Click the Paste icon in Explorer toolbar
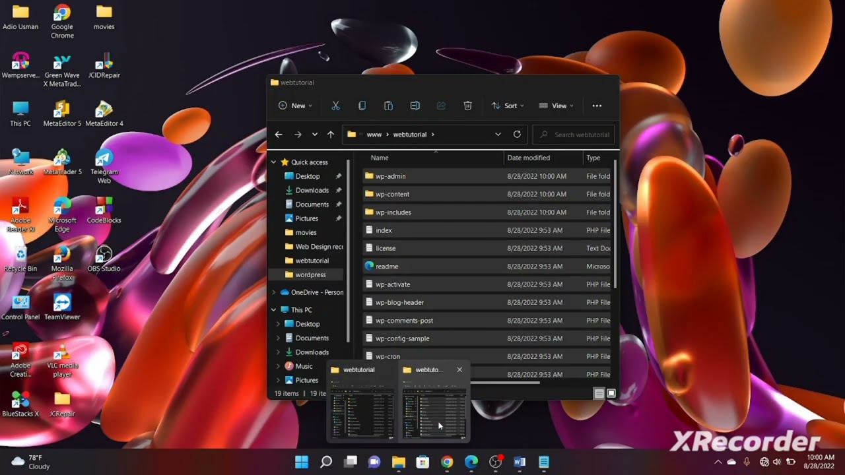Screen dimensions: 845x475 (388, 106)
